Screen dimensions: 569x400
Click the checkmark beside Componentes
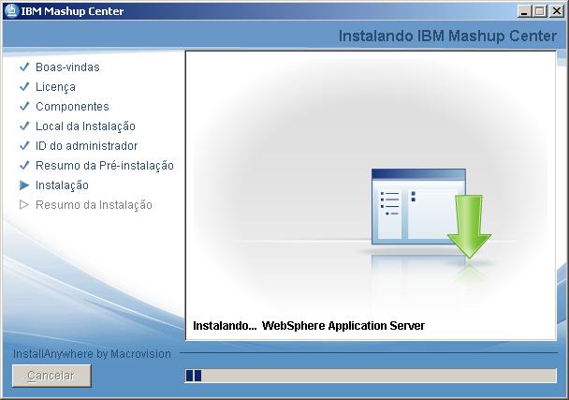click(24, 106)
